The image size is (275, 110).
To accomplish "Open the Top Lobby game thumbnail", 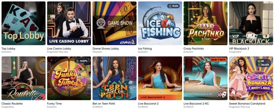I will [x=24, y=23].
